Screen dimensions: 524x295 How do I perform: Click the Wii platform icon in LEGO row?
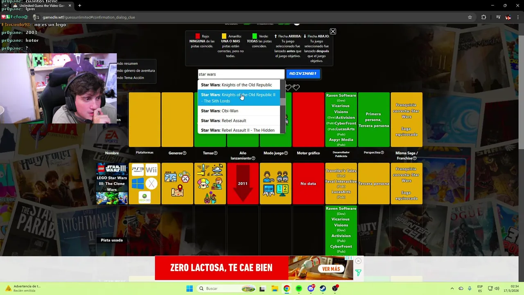[151, 170]
